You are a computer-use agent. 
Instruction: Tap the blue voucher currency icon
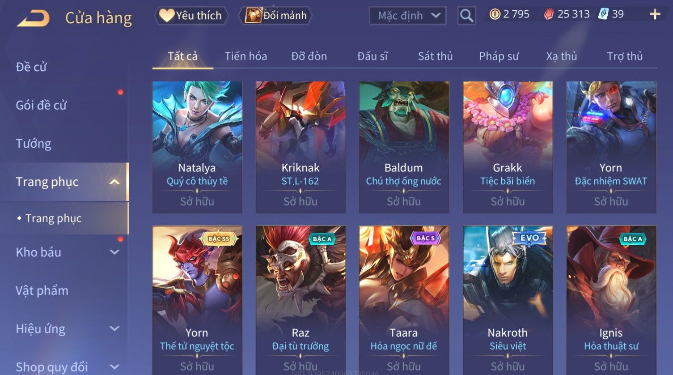pos(603,14)
